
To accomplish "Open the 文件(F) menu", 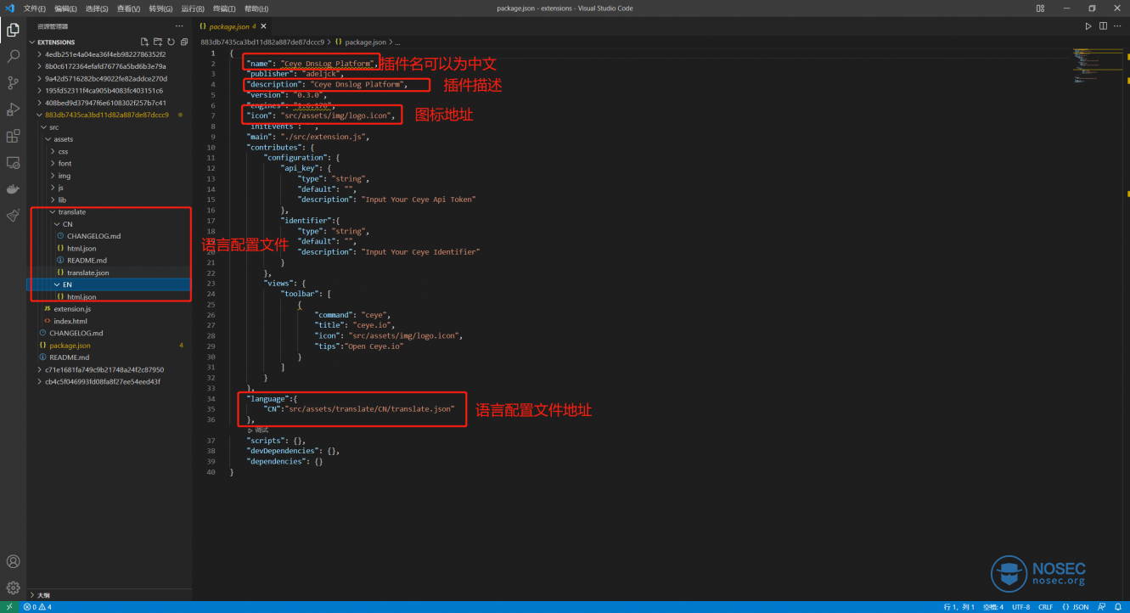I will coord(35,8).
